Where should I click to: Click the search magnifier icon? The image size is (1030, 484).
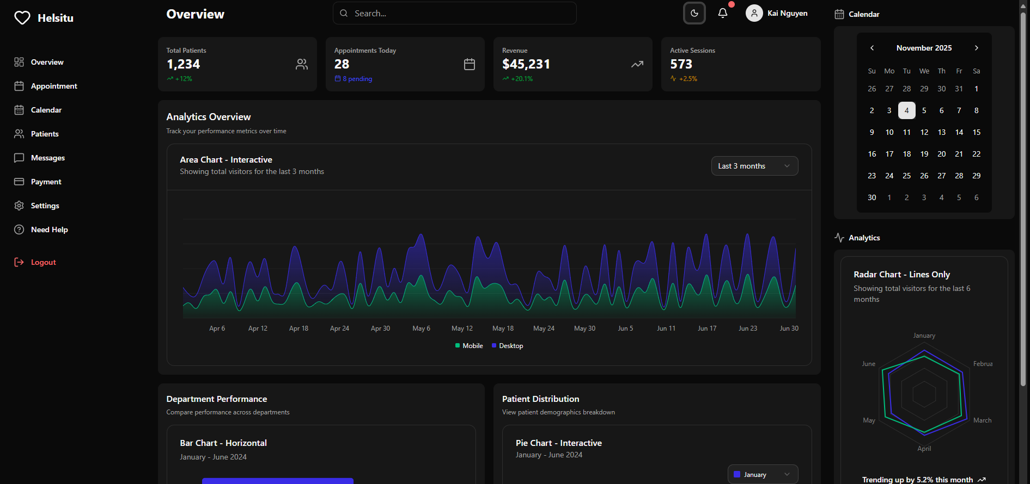pos(344,13)
